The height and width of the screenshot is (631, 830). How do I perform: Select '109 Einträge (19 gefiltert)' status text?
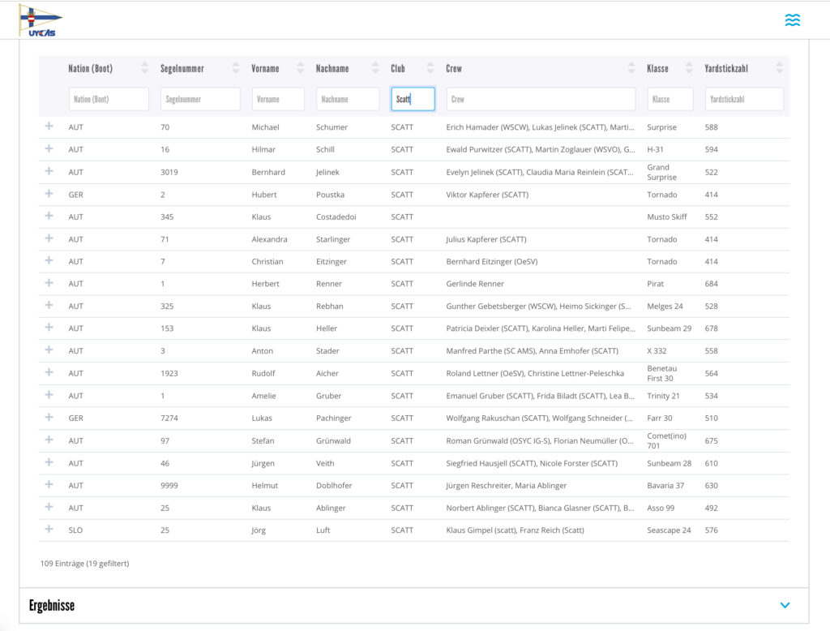pyautogui.click(x=84, y=563)
